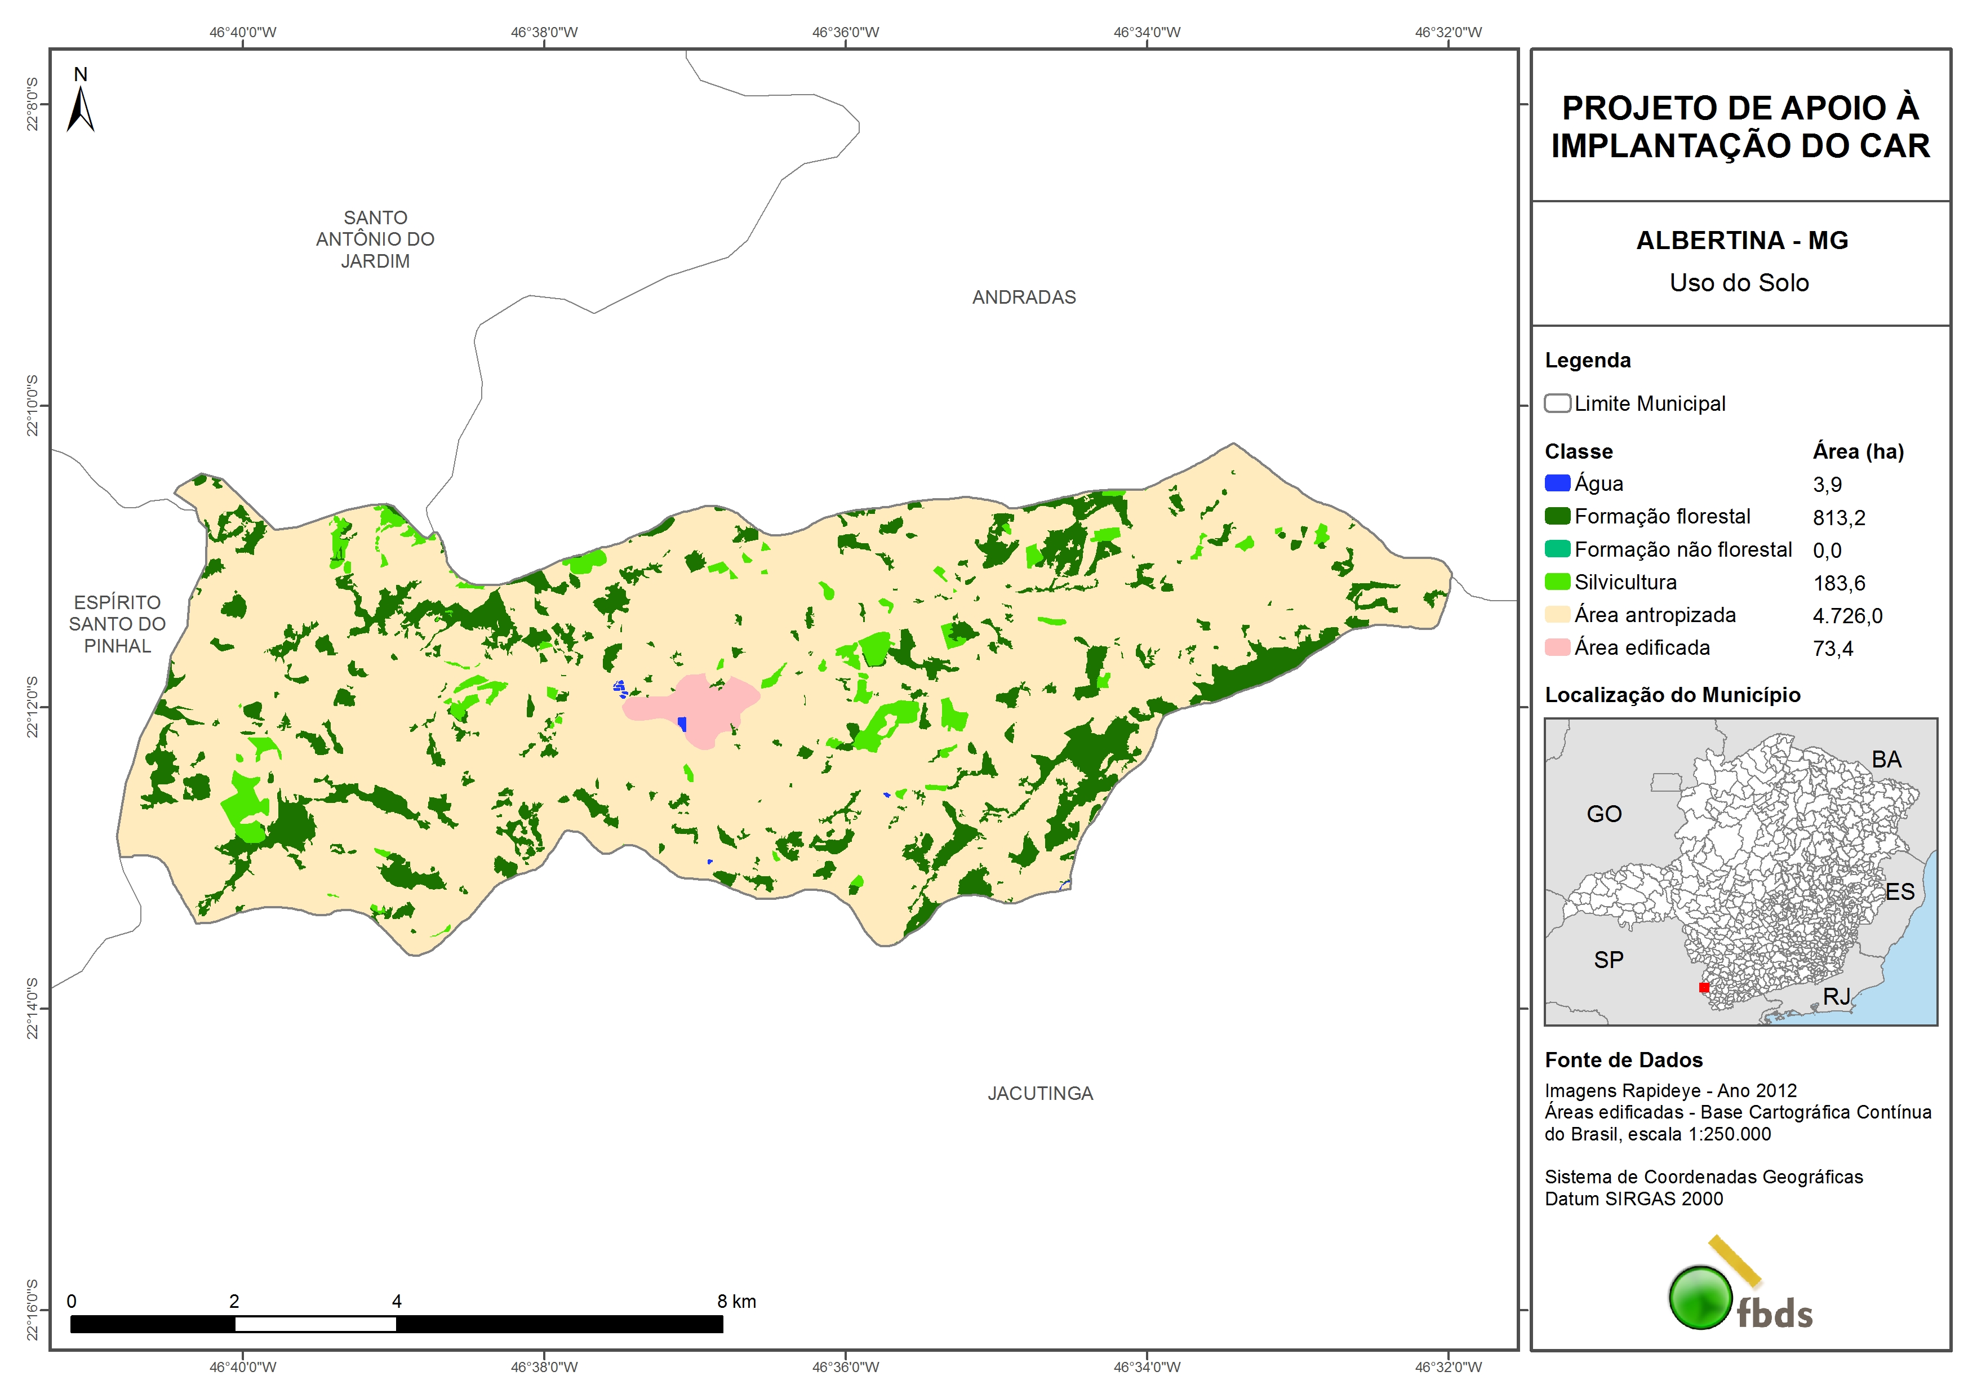This screenshot has width=1977, height=1398.
Task: Click the ALBERTINA - MG title text
Action: pyautogui.click(x=1741, y=240)
